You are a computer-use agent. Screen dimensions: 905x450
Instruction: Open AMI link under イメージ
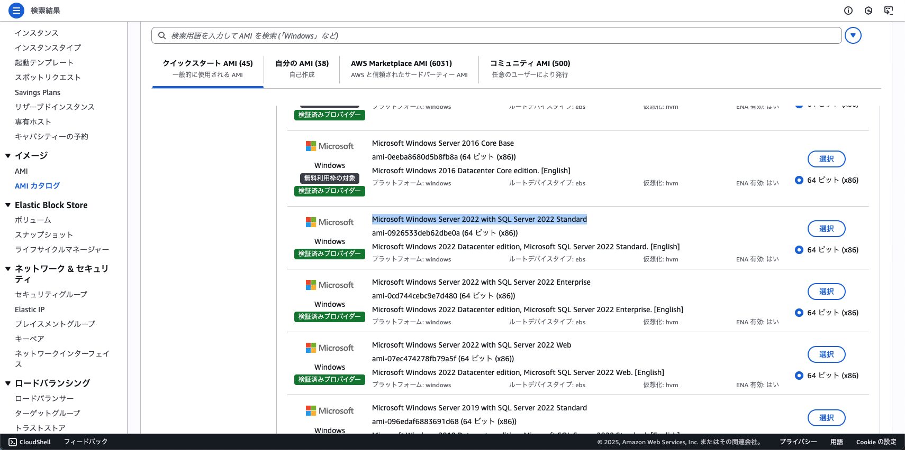pos(21,171)
